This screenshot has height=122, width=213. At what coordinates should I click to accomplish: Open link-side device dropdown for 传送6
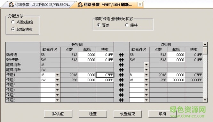58,100
